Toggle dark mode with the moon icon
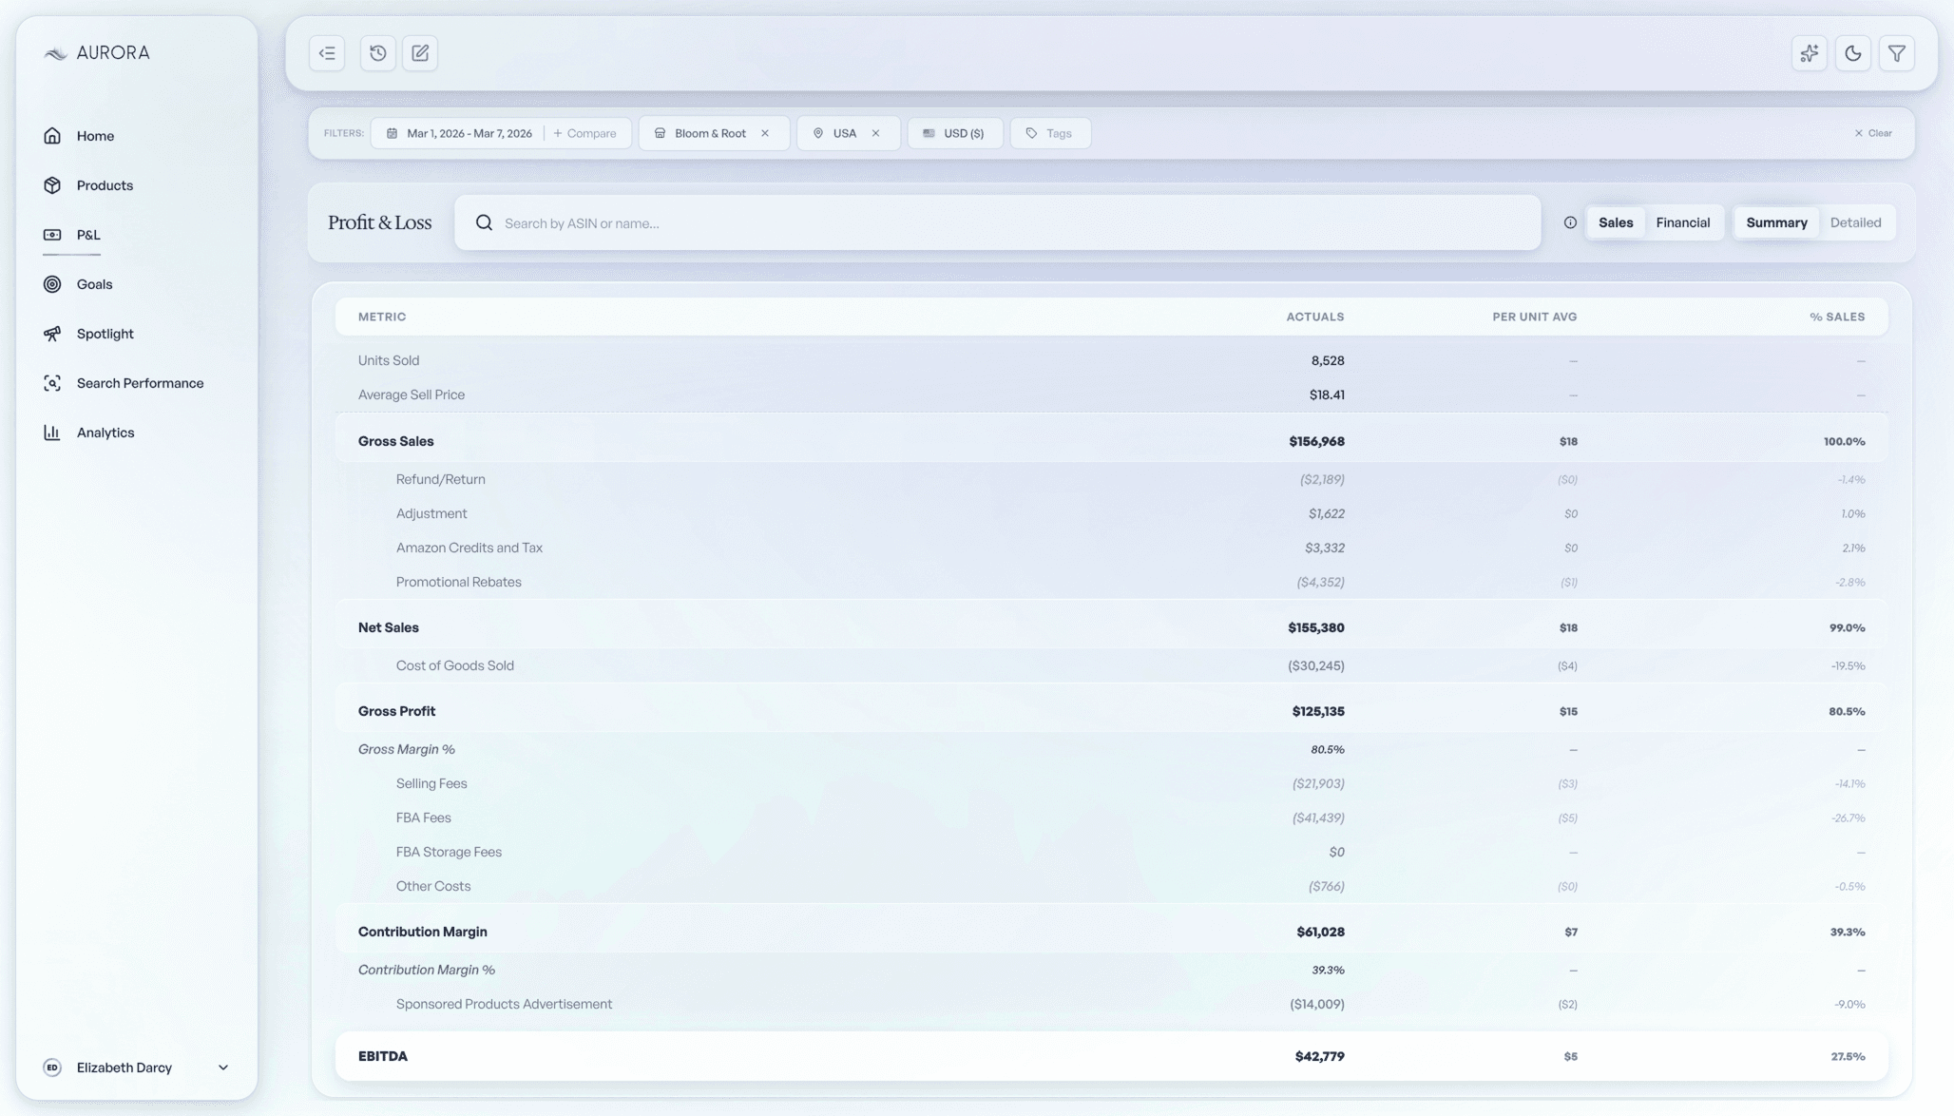The width and height of the screenshot is (1954, 1116). pos(1852,53)
